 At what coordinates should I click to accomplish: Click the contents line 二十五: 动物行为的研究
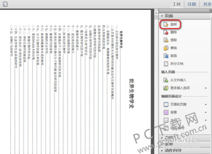click(x=11, y=41)
